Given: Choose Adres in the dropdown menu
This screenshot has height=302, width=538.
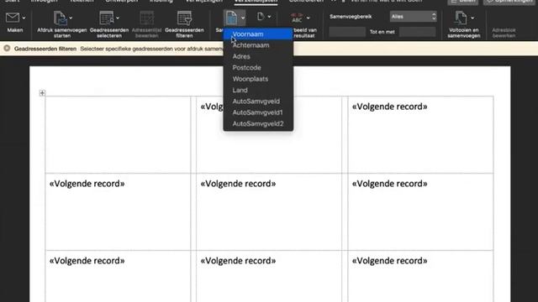Looking at the screenshot, I should (x=258, y=56).
